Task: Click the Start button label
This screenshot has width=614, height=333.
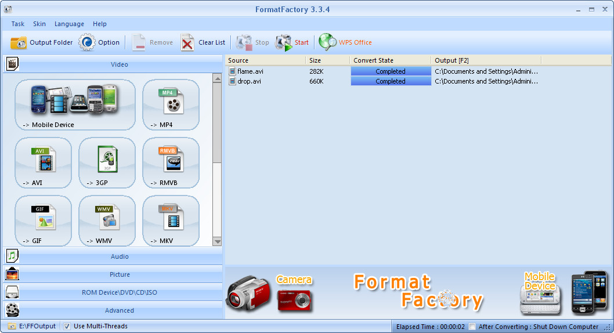Action: point(302,42)
